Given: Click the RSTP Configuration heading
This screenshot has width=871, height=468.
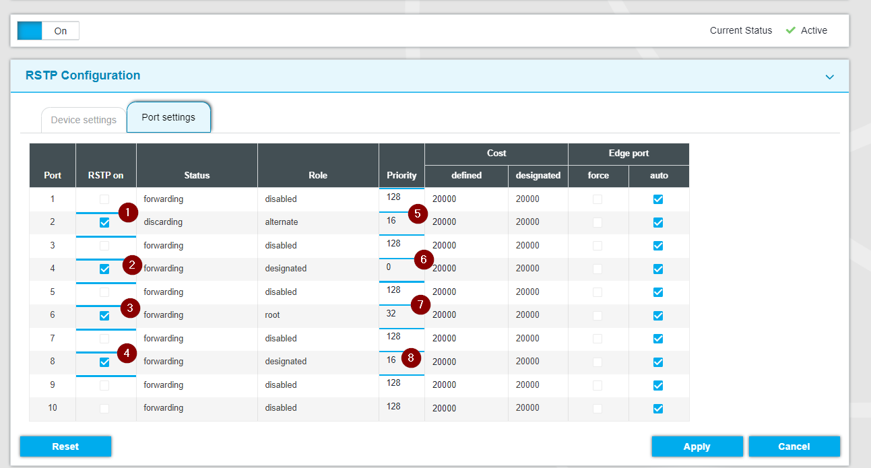Looking at the screenshot, I should pos(83,75).
